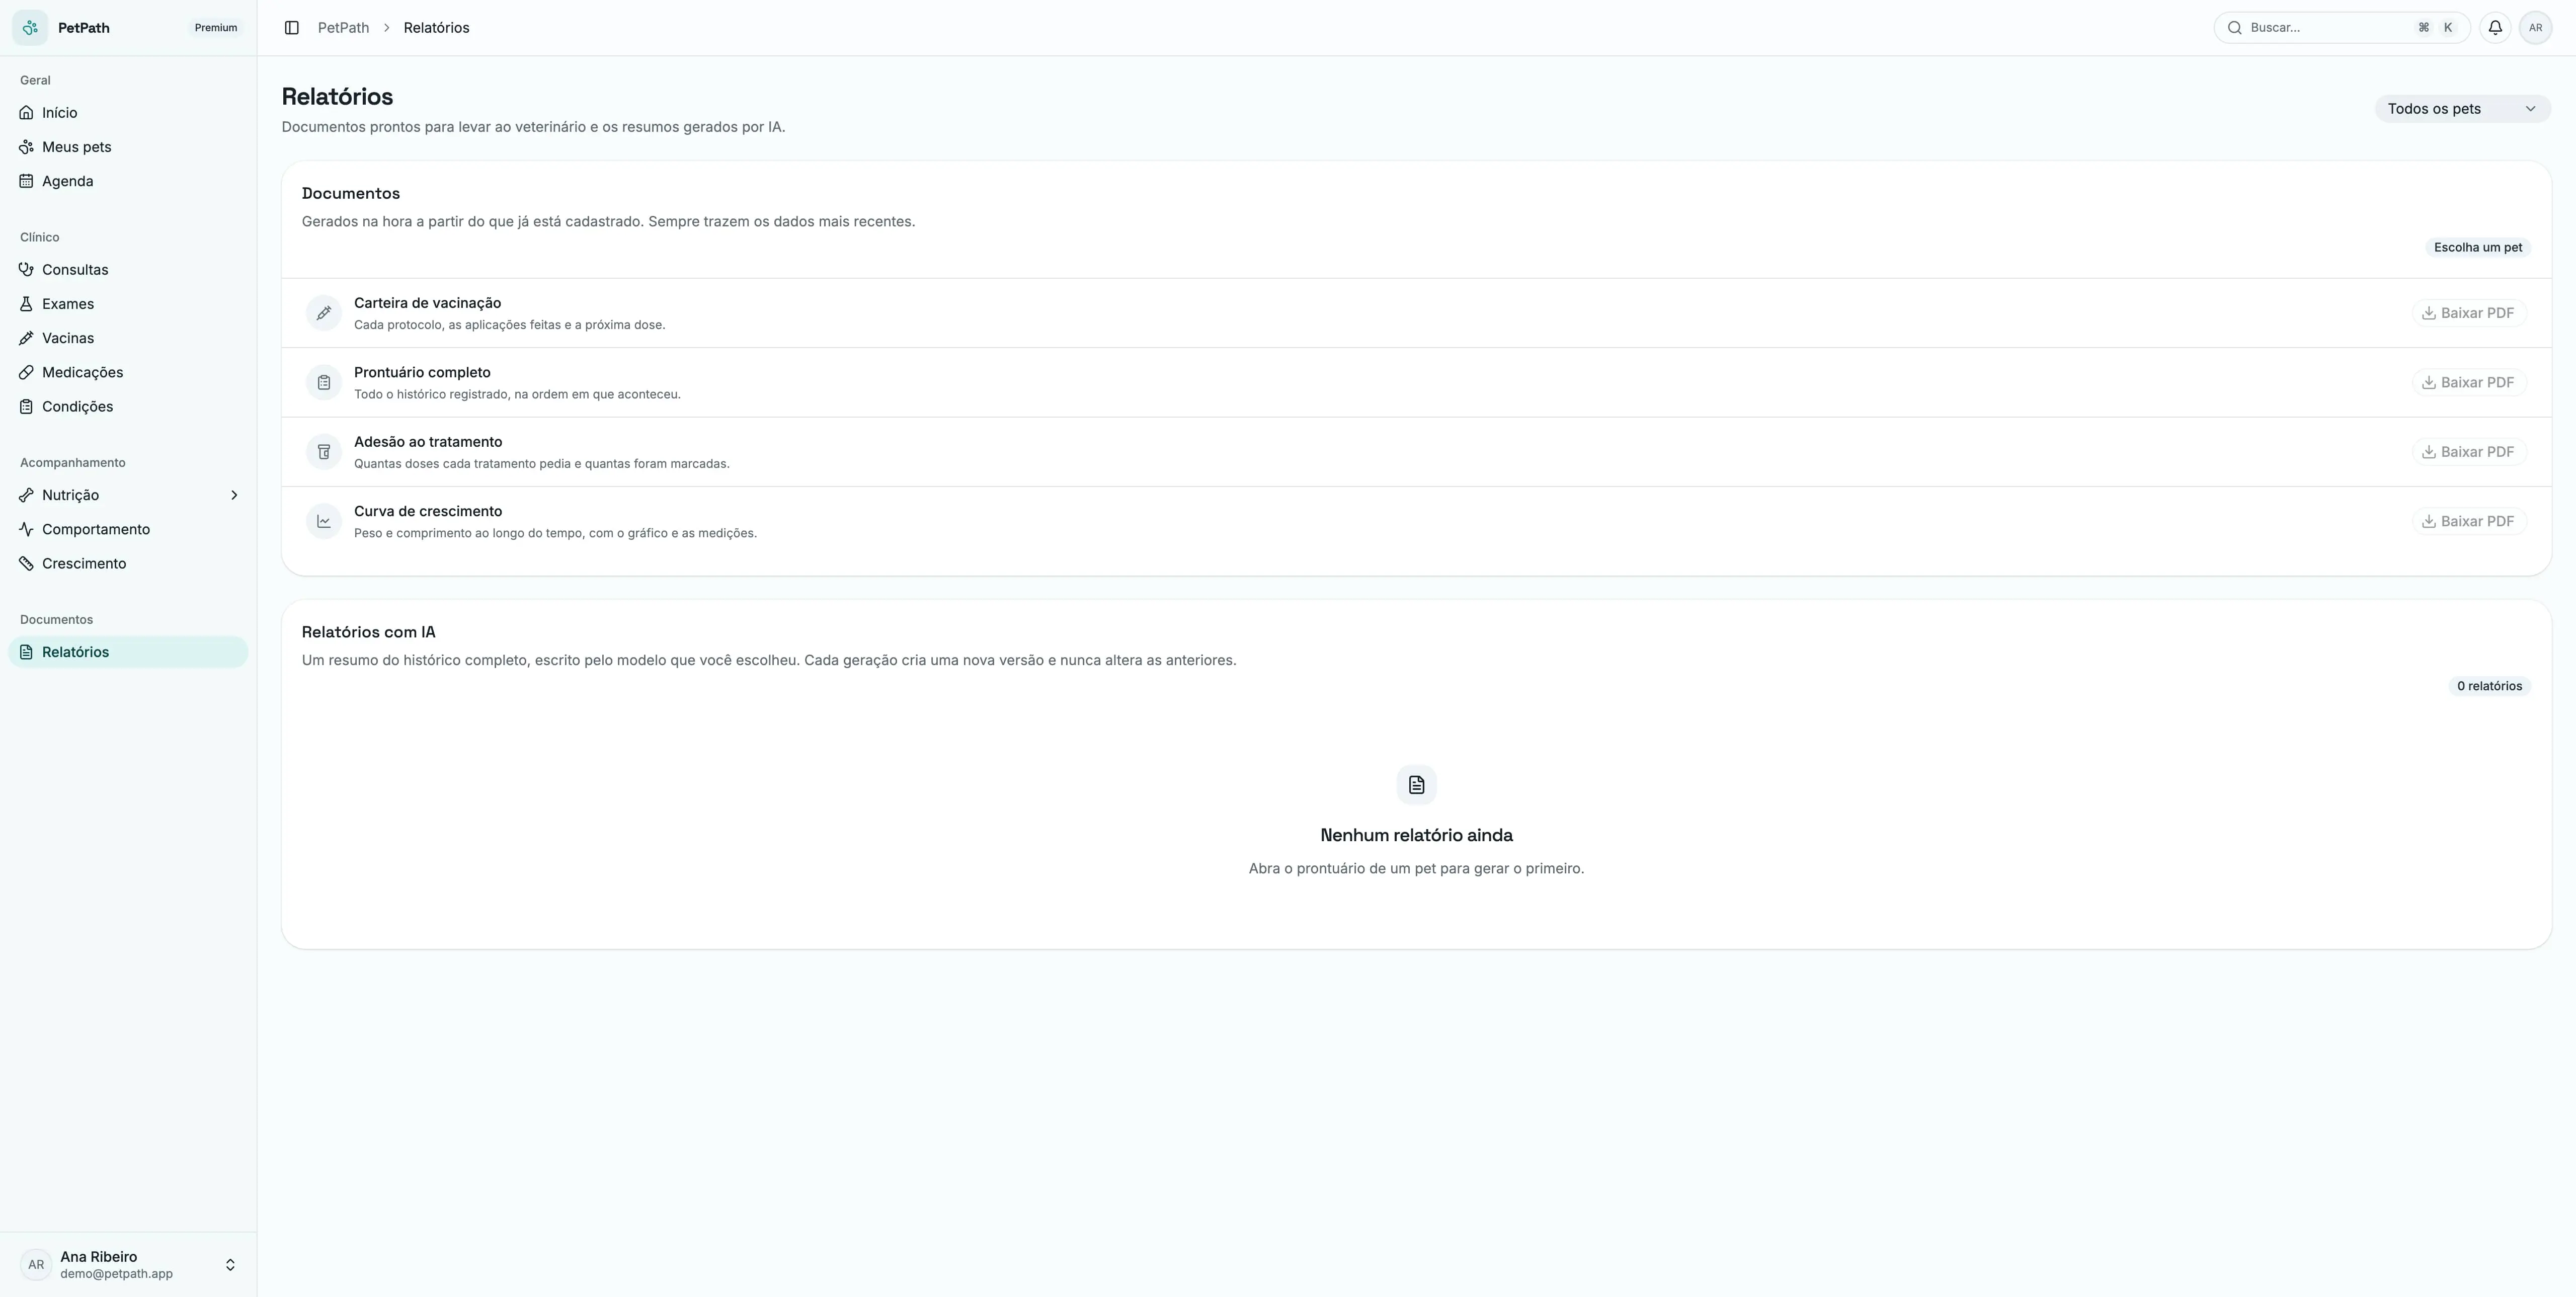
Task: Click the document icon above Nenhum relatório ainda
Action: click(1416, 785)
